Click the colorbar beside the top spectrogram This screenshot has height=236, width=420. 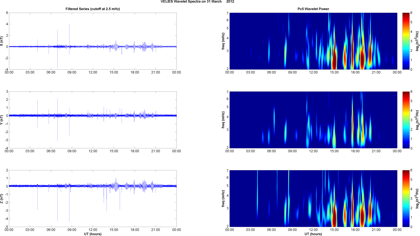[x=406, y=41]
